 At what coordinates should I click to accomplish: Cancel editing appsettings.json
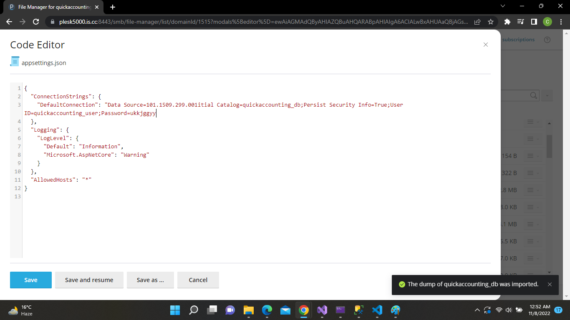pyautogui.click(x=198, y=280)
